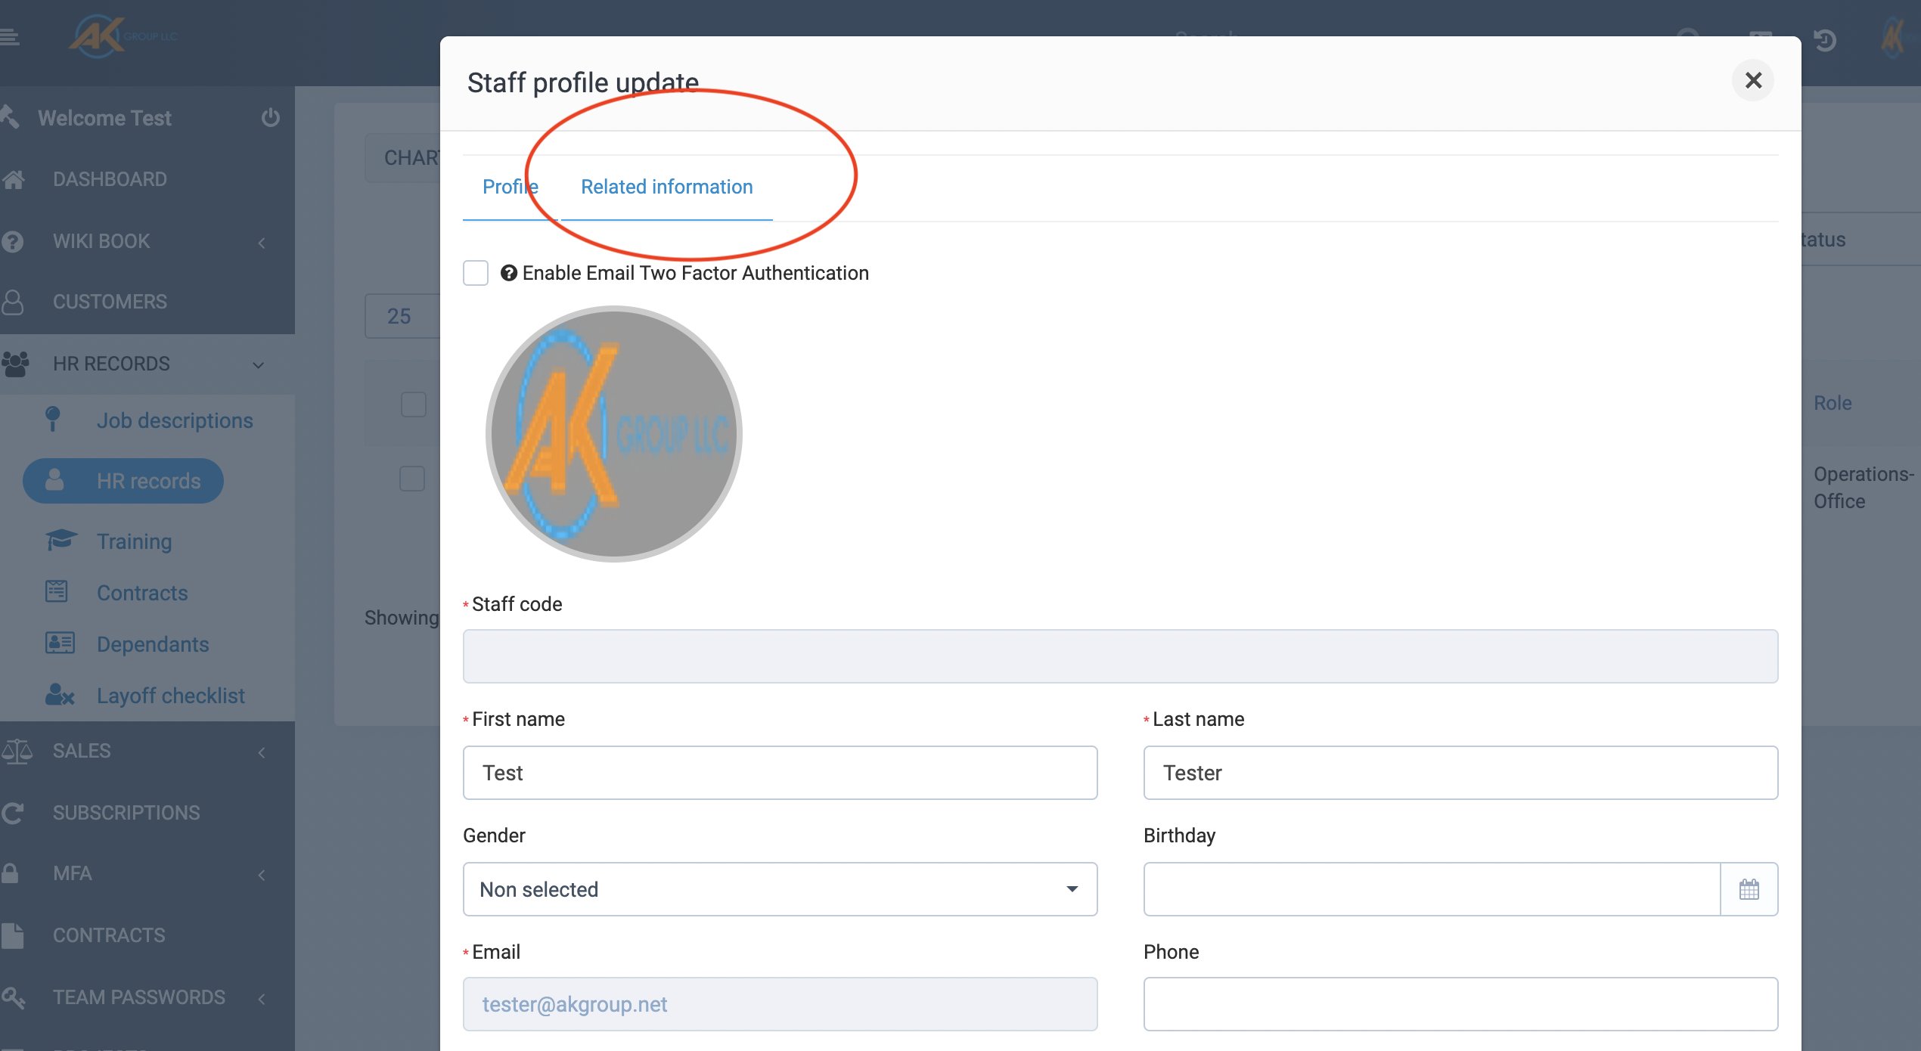Open Dependants submenu link
Image resolution: width=1921 pixels, height=1051 pixels.
[x=153, y=644]
